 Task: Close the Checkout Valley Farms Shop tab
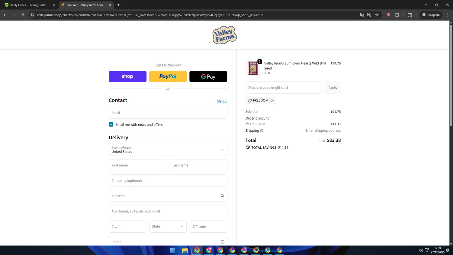point(110,5)
